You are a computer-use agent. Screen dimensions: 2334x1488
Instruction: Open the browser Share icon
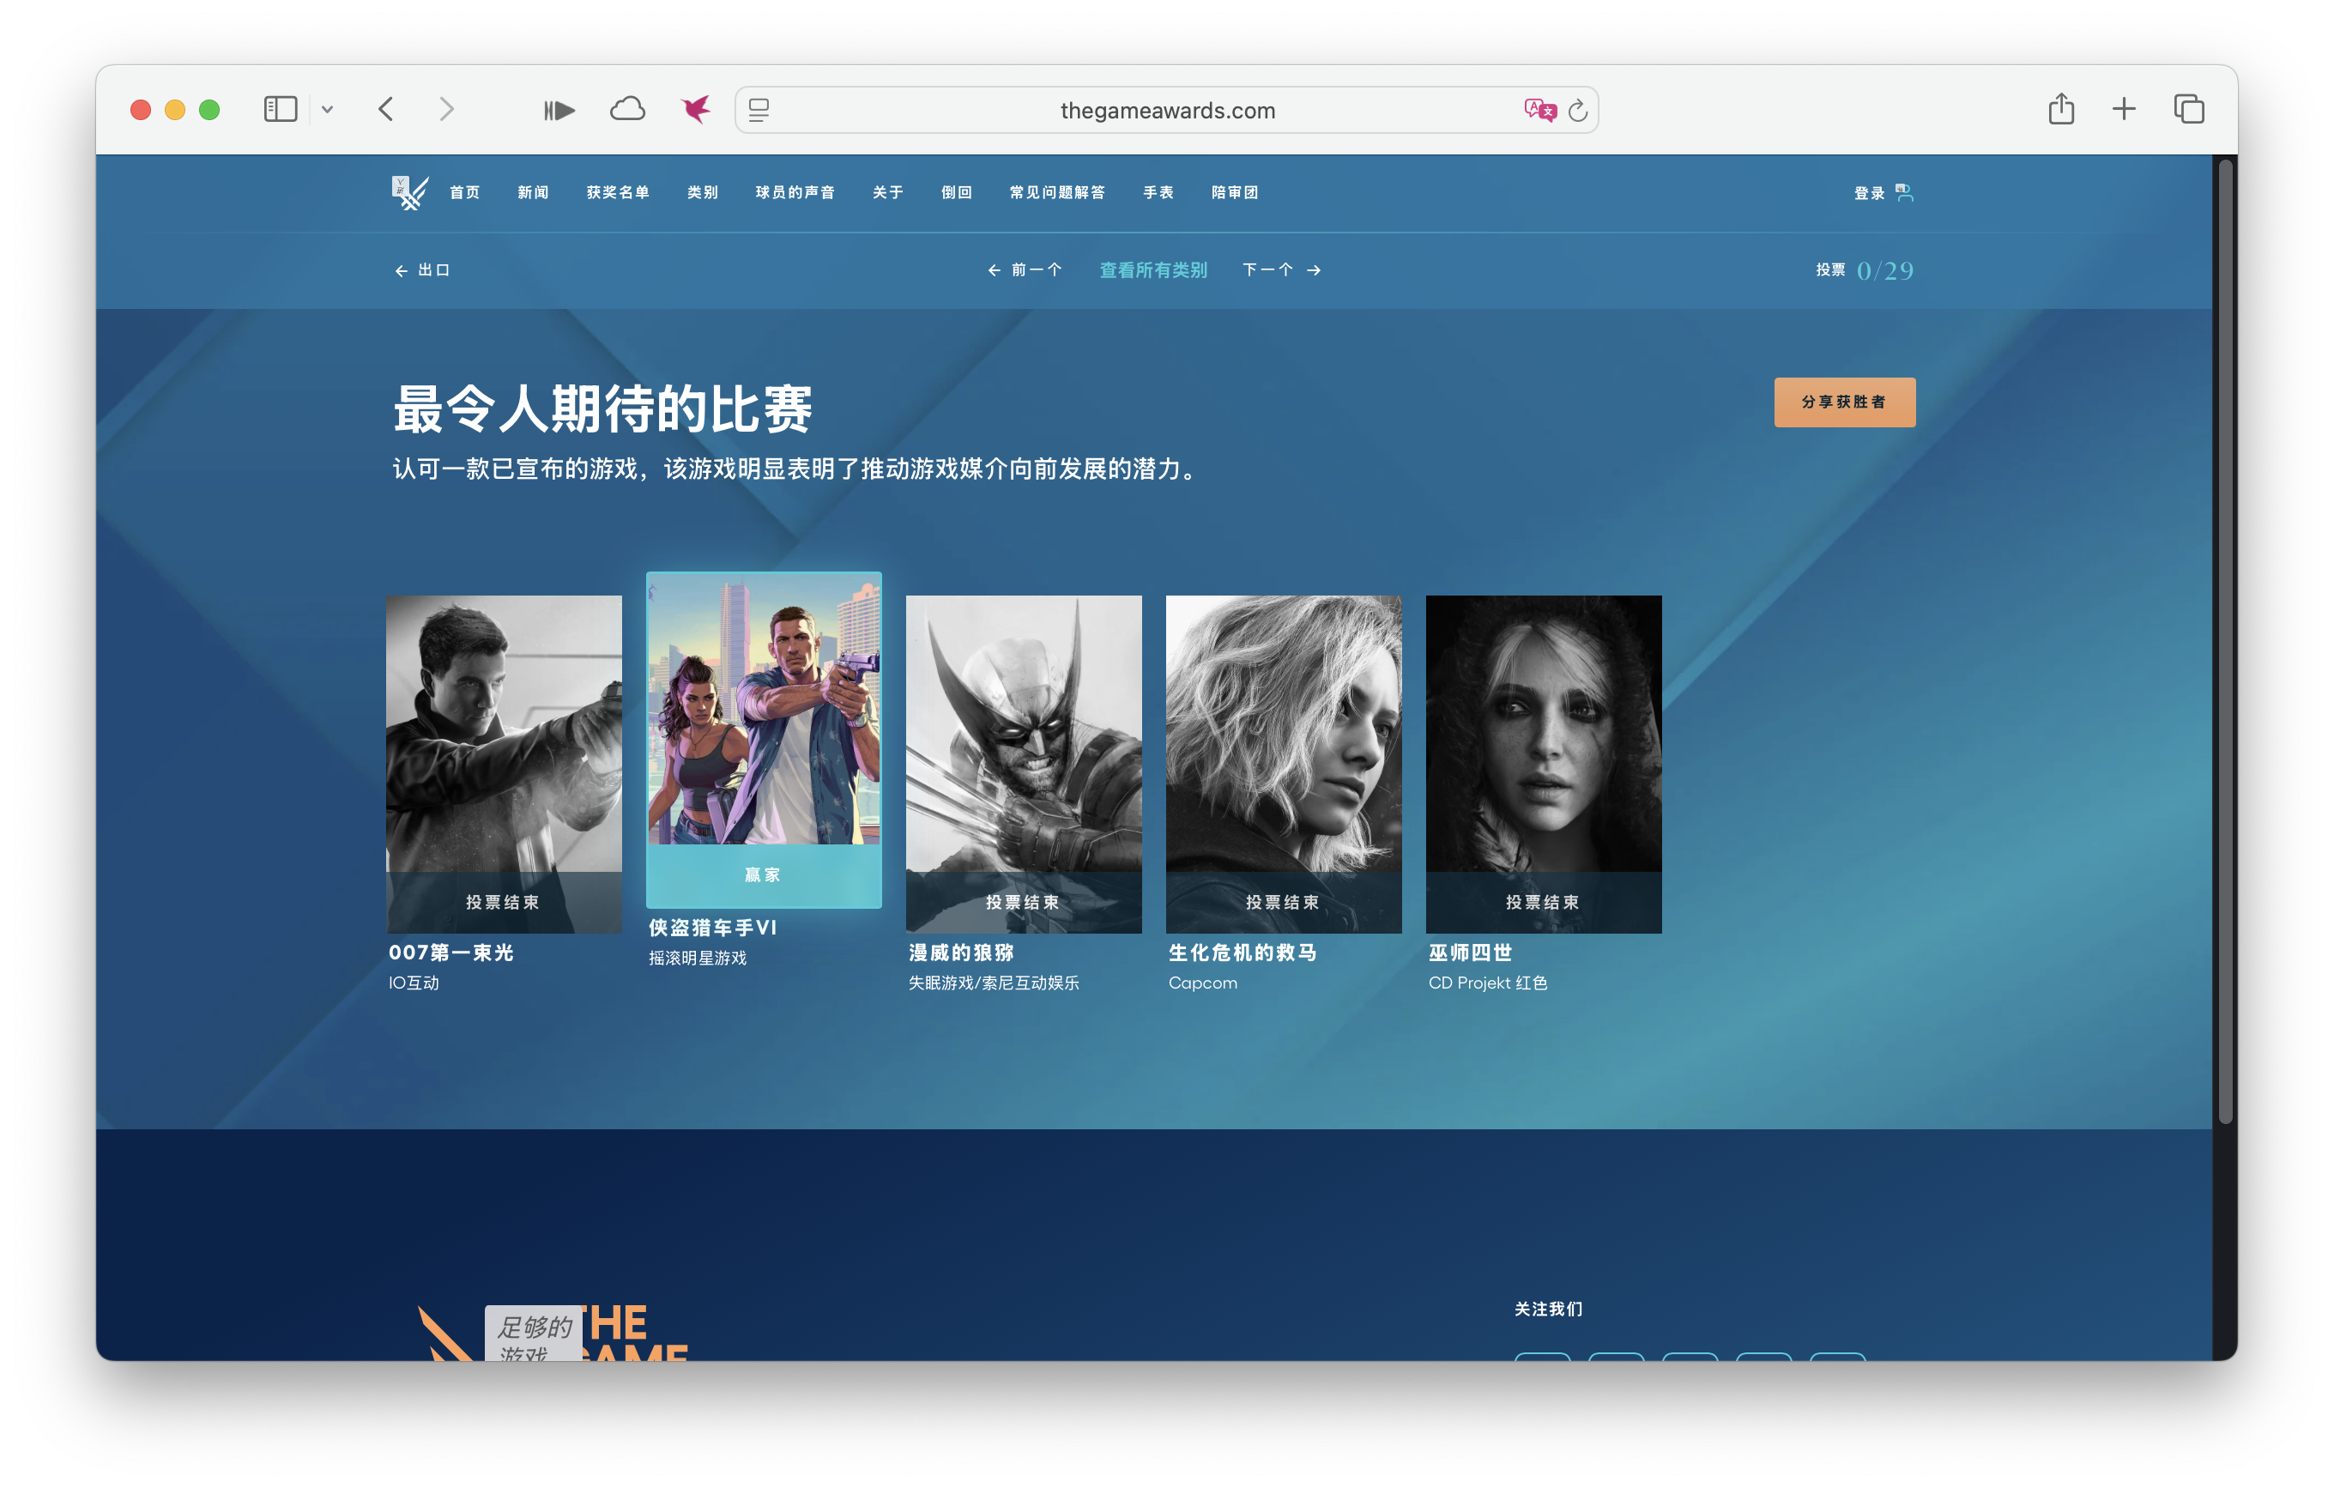coord(2060,109)
